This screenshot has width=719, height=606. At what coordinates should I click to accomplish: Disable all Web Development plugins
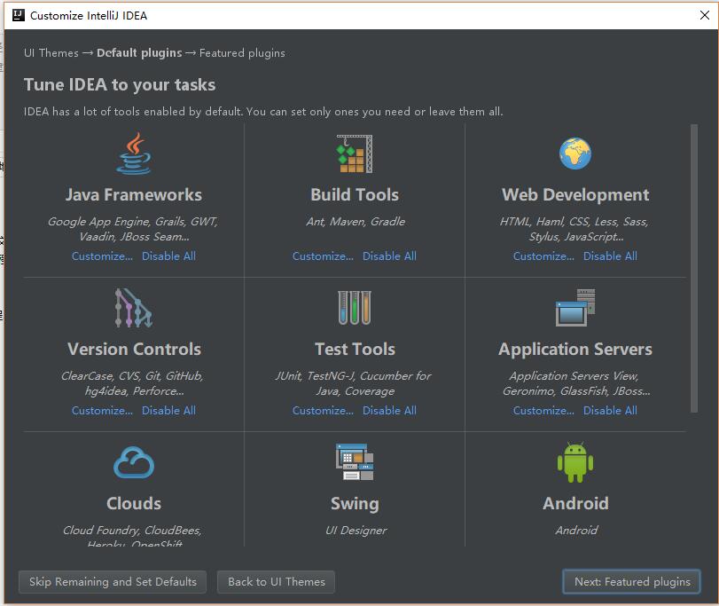pos(610,256)
